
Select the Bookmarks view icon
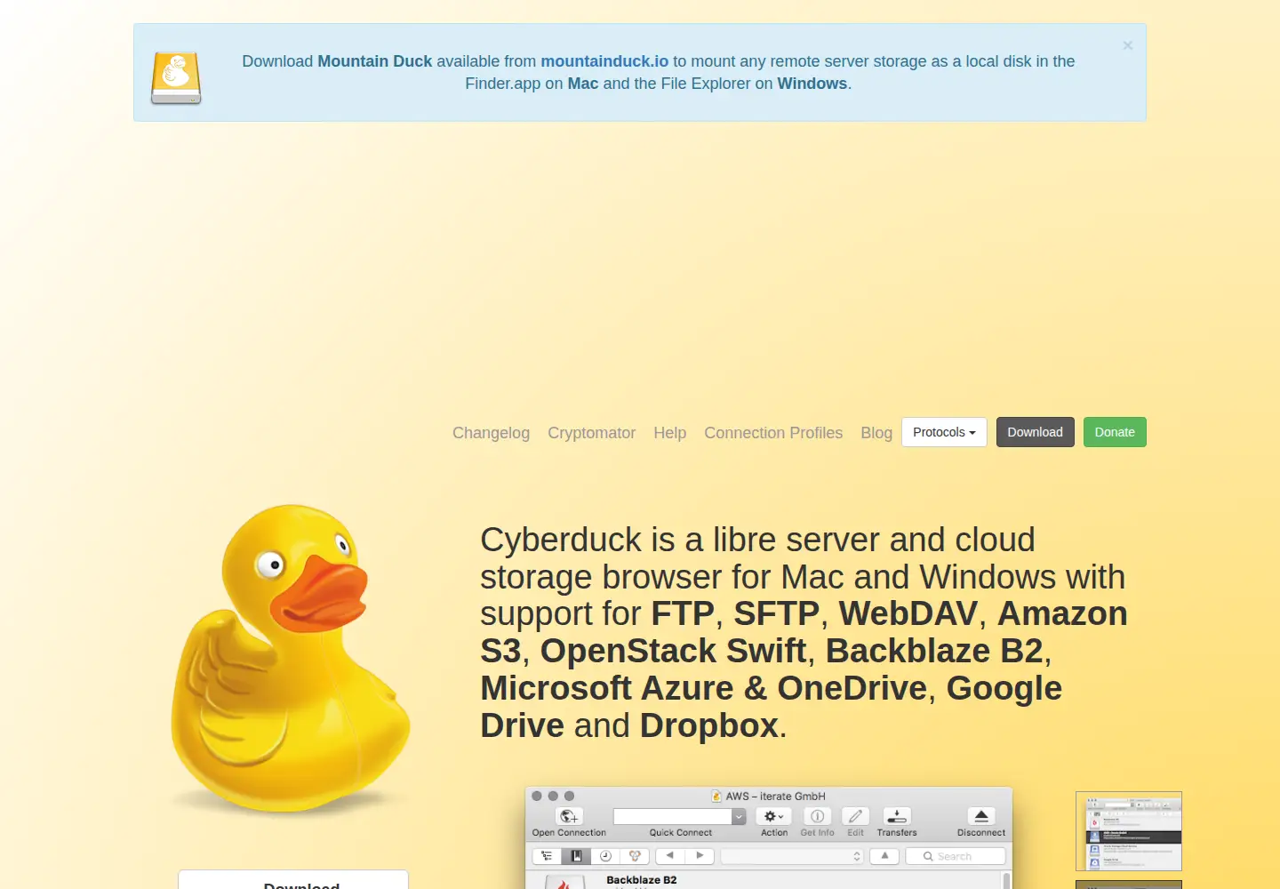pos(576,856)
